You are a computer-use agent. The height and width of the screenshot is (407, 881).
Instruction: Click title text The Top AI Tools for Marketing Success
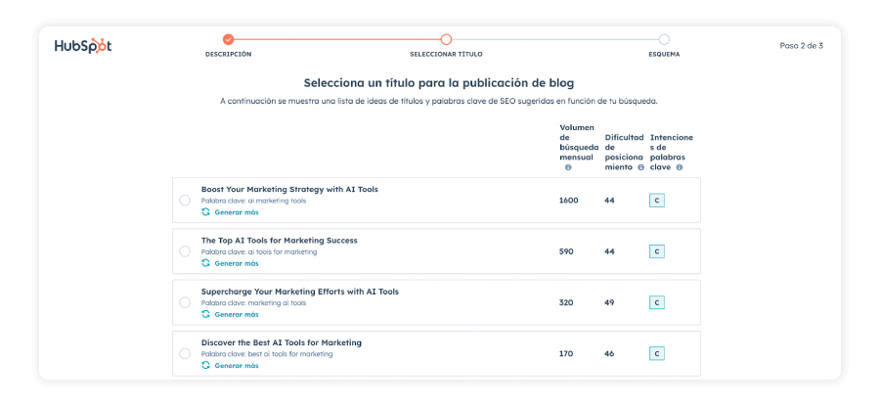(x=280, y=241)
